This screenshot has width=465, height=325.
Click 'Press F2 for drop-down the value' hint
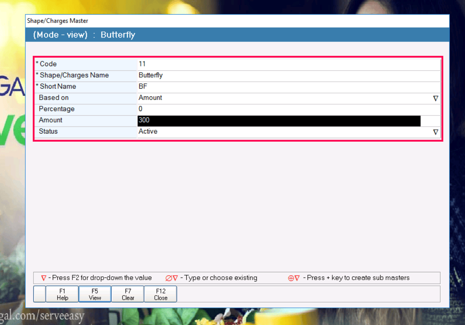click(102, 278)
